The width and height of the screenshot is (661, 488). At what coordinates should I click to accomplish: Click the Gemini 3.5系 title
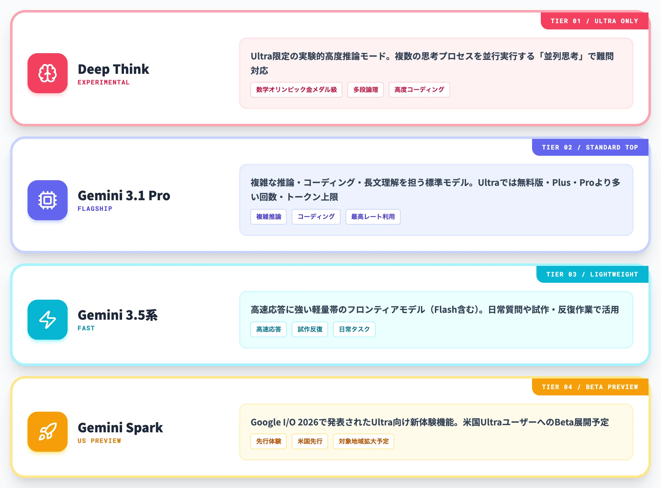click(118, 315)
